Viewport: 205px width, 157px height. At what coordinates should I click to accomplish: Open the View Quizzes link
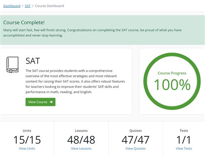[x=135, y=148]
